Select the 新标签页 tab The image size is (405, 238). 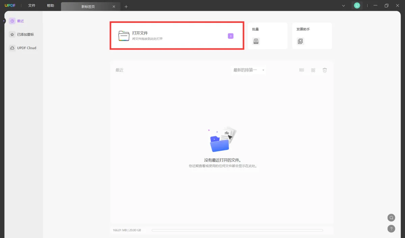point(90,6)
